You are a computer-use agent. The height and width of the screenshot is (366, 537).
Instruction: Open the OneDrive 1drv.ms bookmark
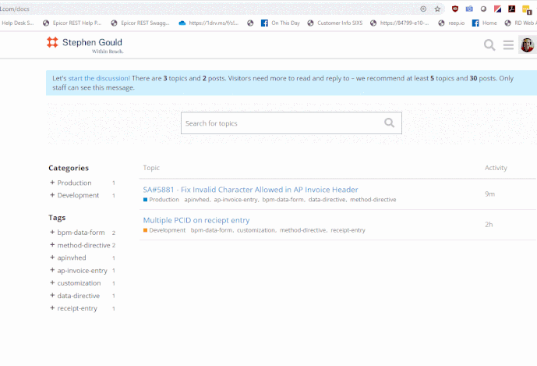[208, 23]
